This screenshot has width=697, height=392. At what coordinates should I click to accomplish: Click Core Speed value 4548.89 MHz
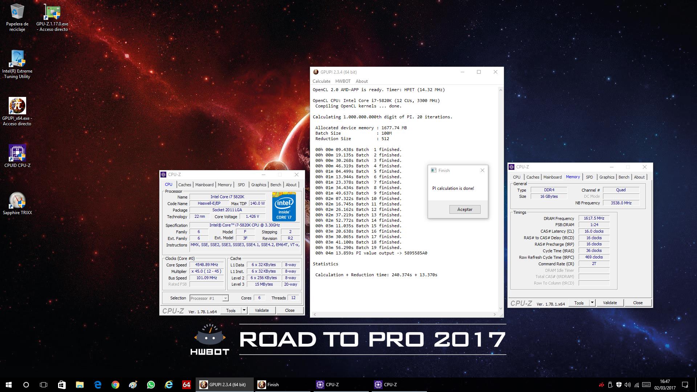[x=207, y=265]
